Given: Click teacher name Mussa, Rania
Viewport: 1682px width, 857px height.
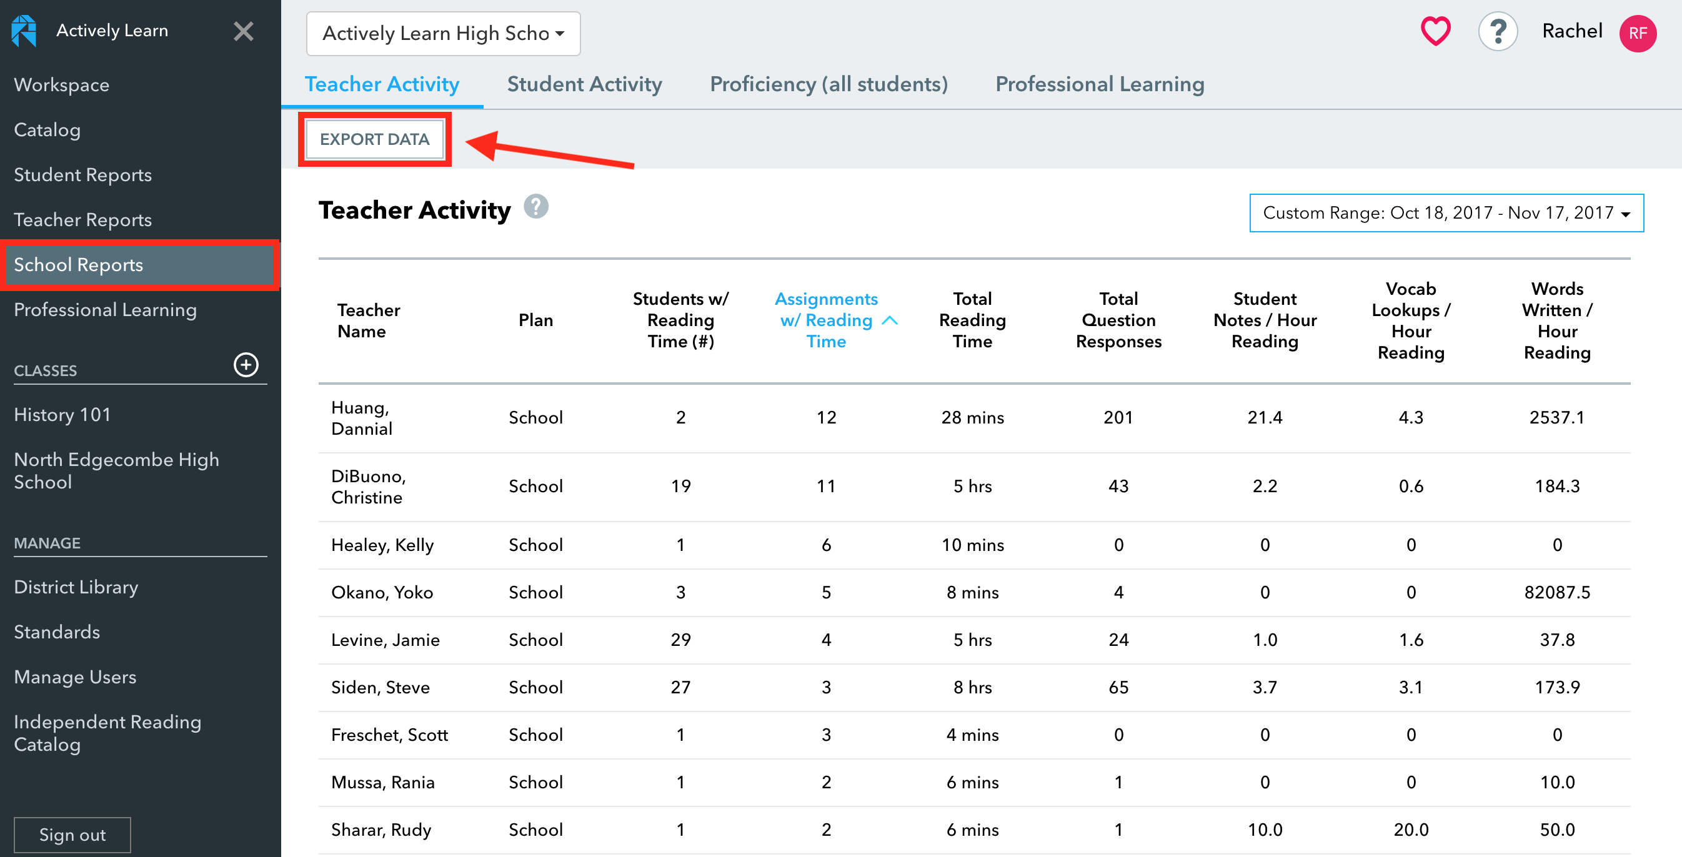Looking at the screenshot, I should point(382,783).
